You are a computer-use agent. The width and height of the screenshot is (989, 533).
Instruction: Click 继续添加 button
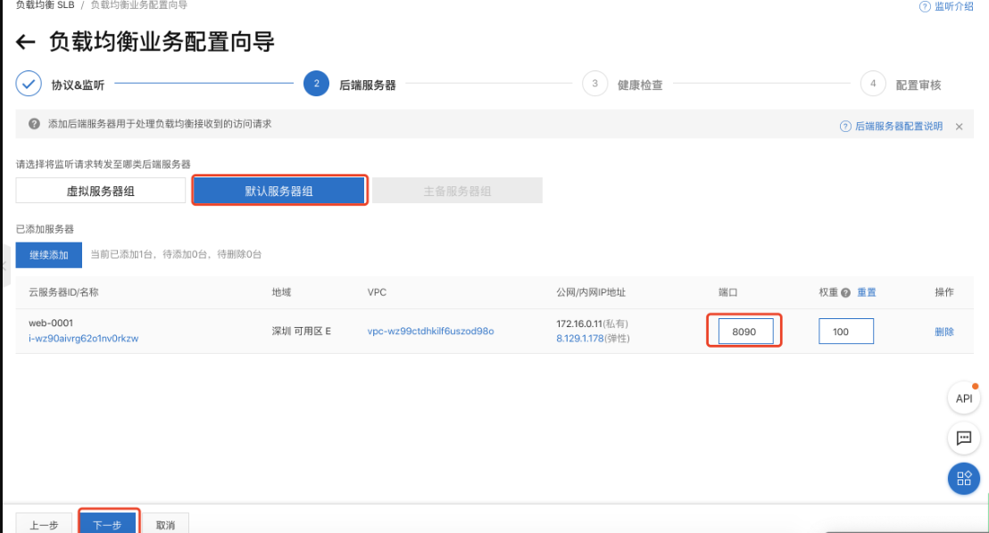click(49, 255)
